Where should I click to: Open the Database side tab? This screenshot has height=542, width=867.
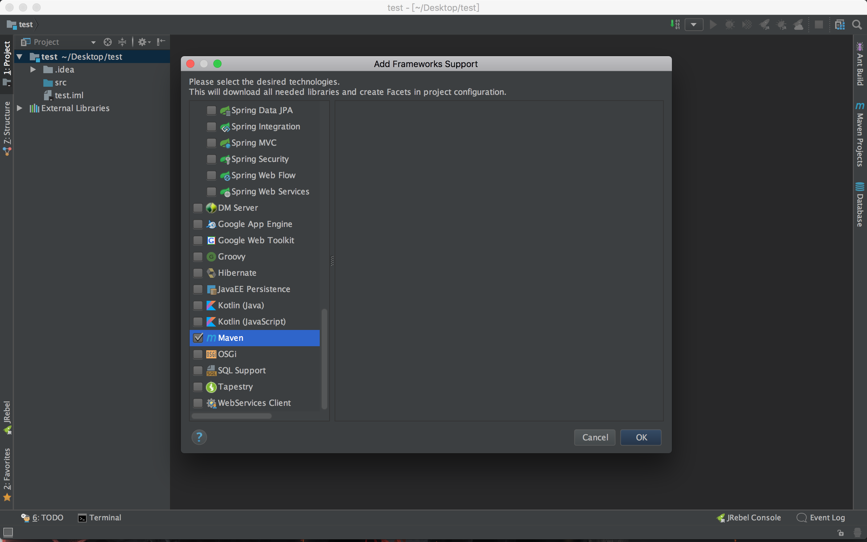point(860,204)
